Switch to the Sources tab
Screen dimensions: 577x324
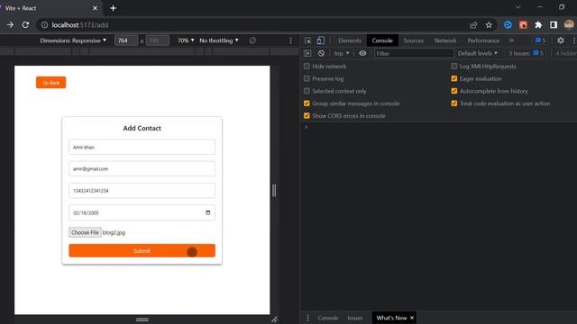[413, 40]
